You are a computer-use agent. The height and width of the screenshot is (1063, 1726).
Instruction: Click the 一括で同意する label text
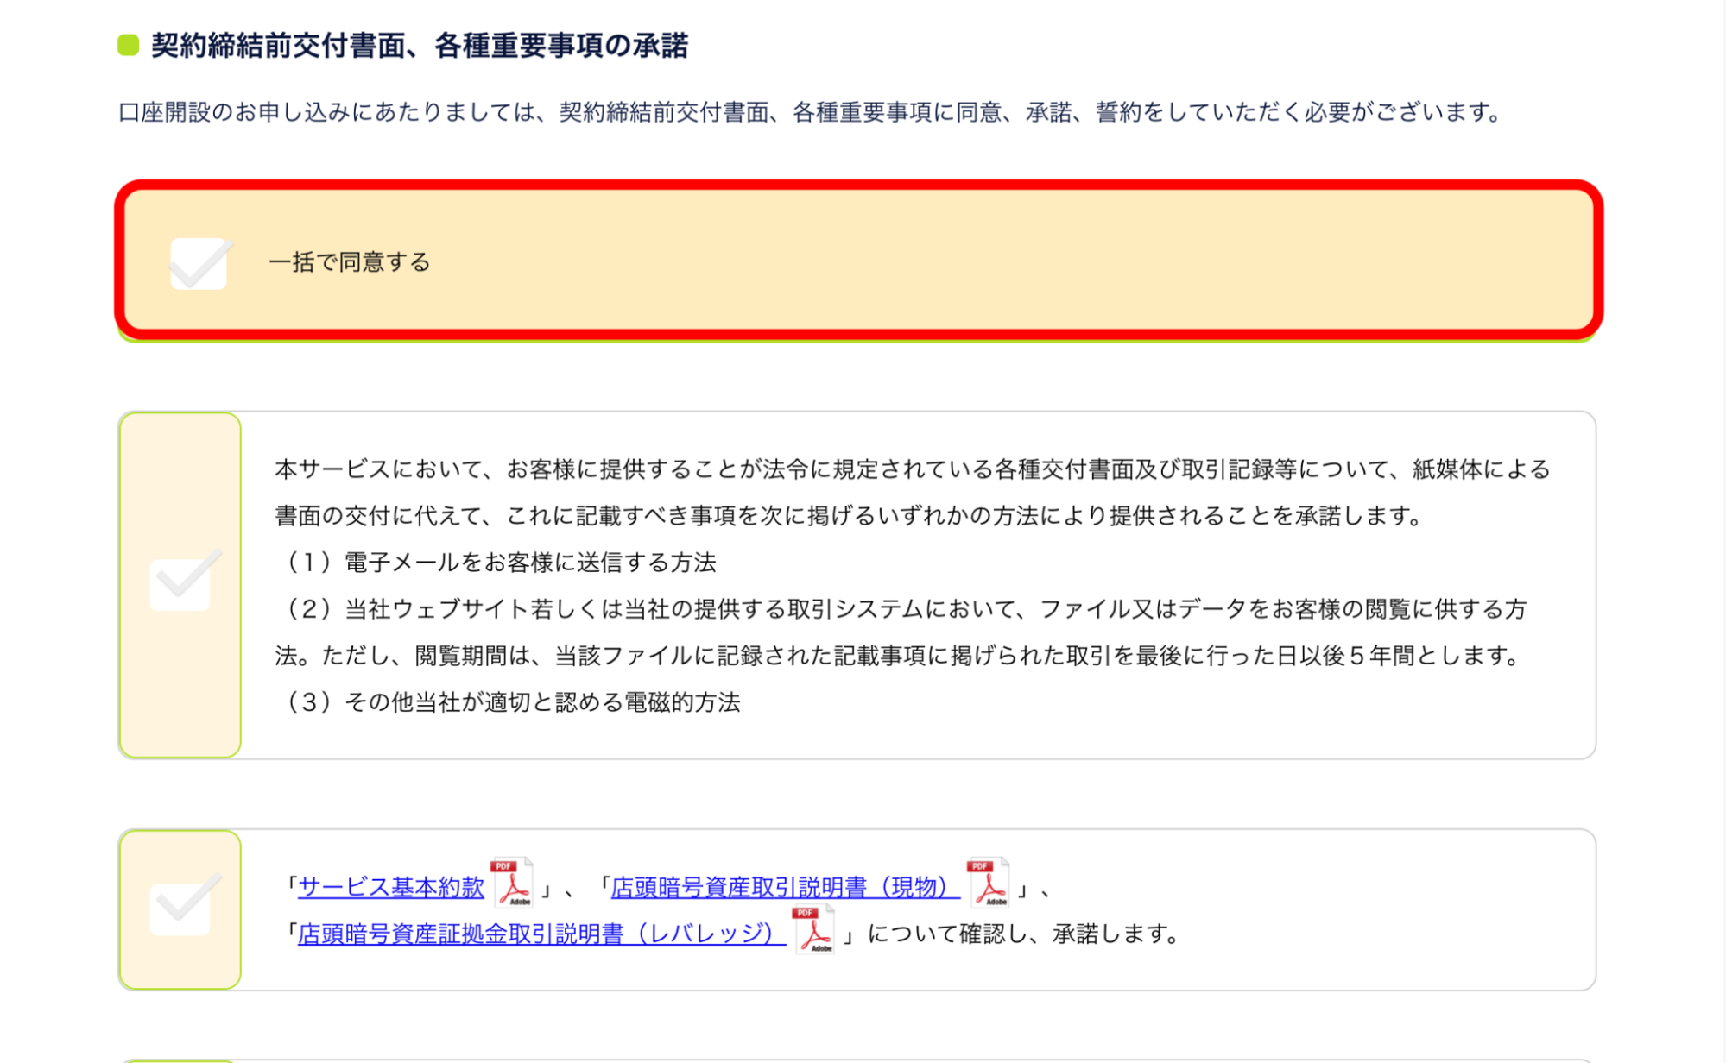350,262
